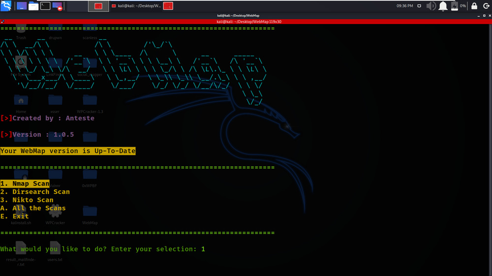Close the WebMap terminal window
This screenshot has height=276, width=492.
tap(490, 16)
